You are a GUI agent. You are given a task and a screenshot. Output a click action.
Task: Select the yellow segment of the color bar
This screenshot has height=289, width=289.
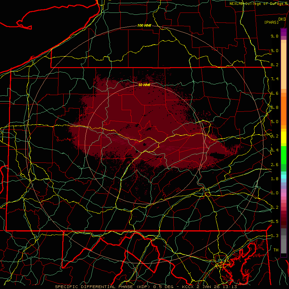(284, 137)
